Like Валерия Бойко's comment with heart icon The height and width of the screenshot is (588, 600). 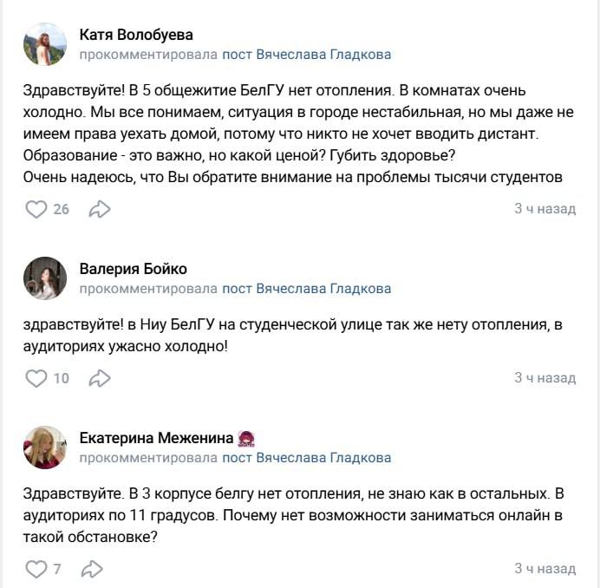(x=36, y=378)
